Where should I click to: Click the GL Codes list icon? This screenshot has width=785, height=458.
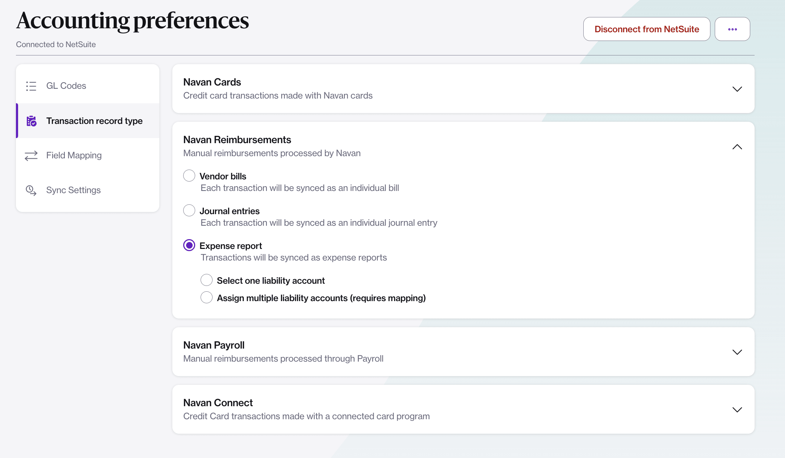coord(31,86)
